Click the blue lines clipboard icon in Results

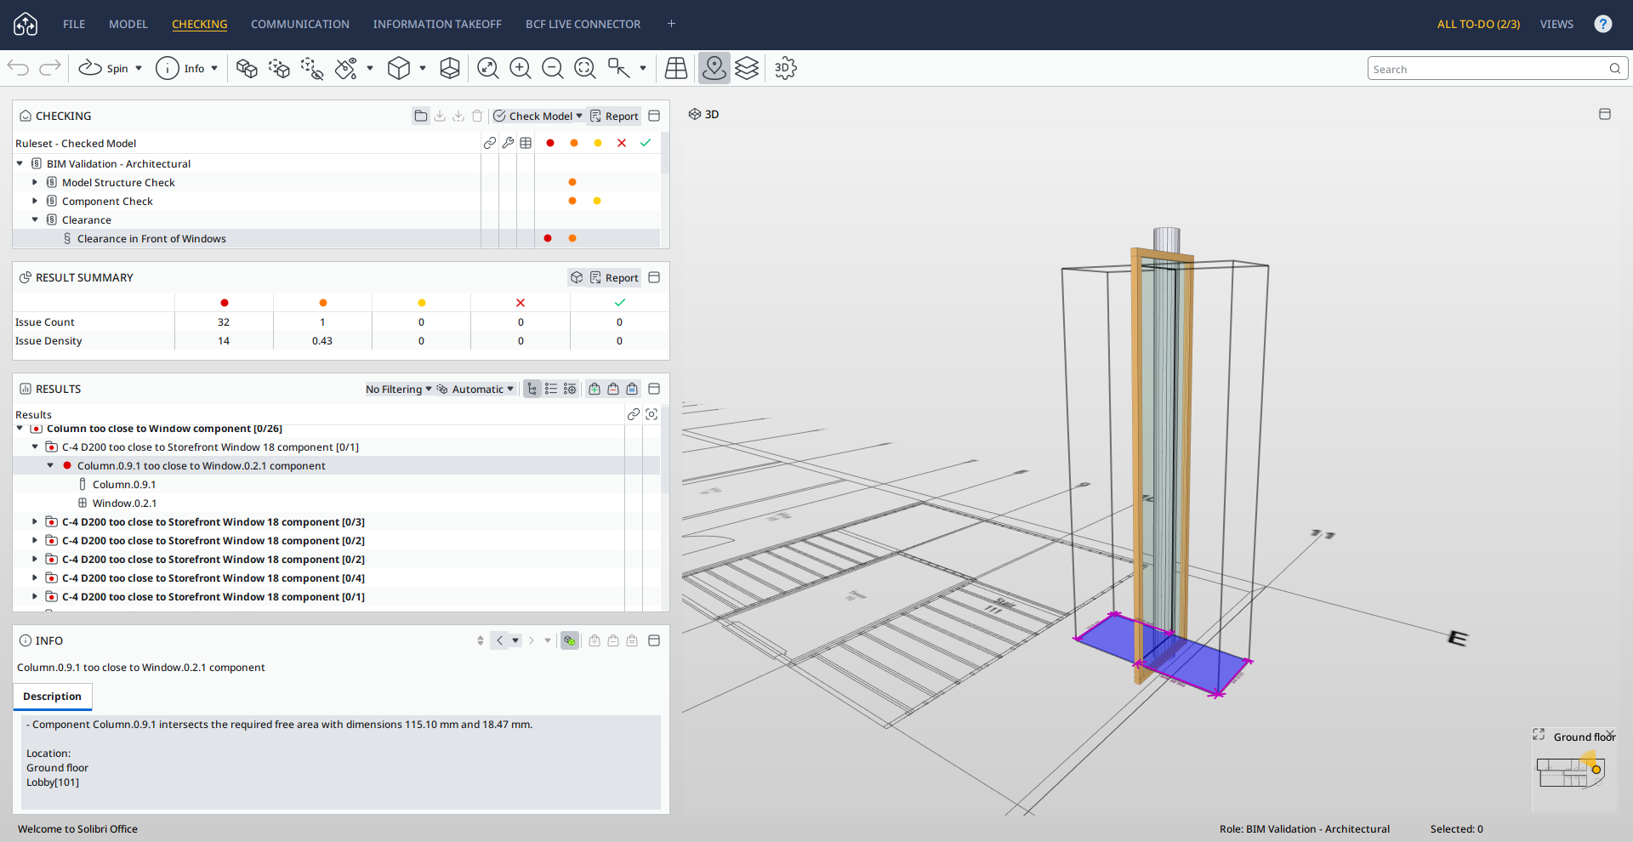(x=632, y=389)
